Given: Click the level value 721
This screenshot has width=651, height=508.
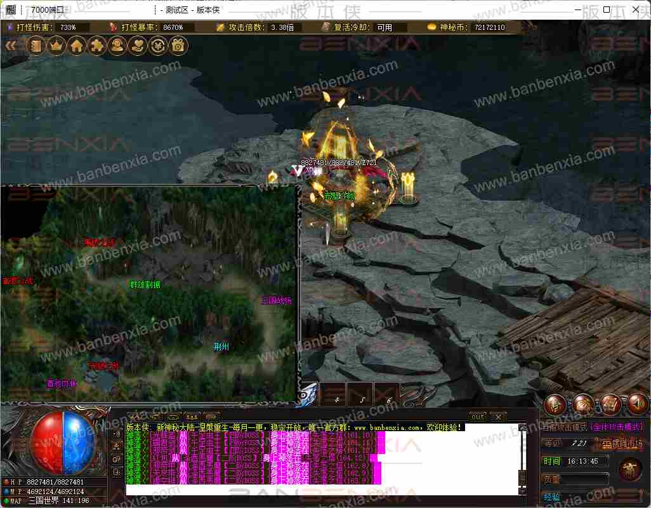Looking at the screenshot, I should point(579,443).
